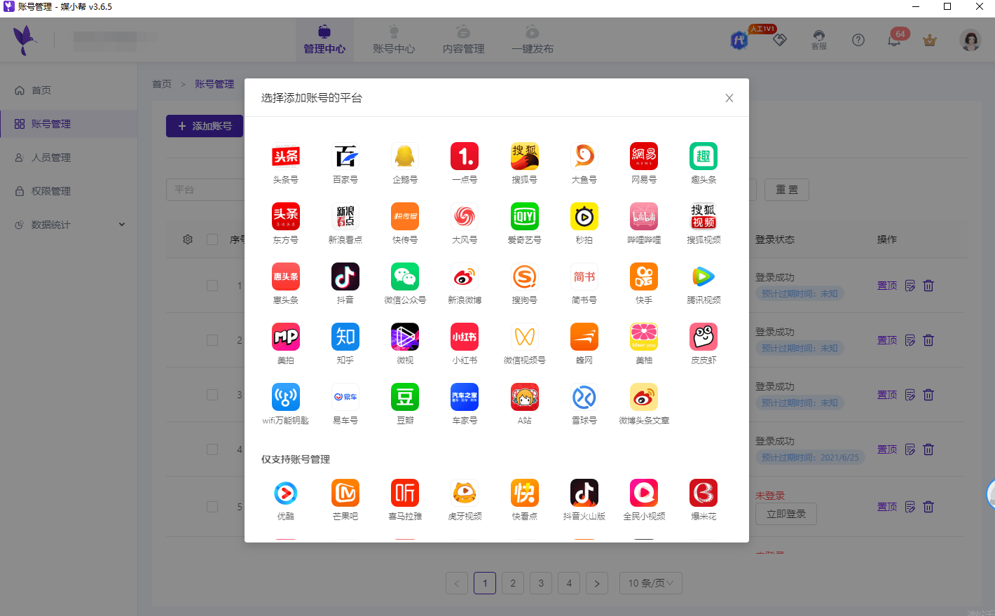
Task: Select the 秒拍 platform icon
Action: (x=584, y=216)
